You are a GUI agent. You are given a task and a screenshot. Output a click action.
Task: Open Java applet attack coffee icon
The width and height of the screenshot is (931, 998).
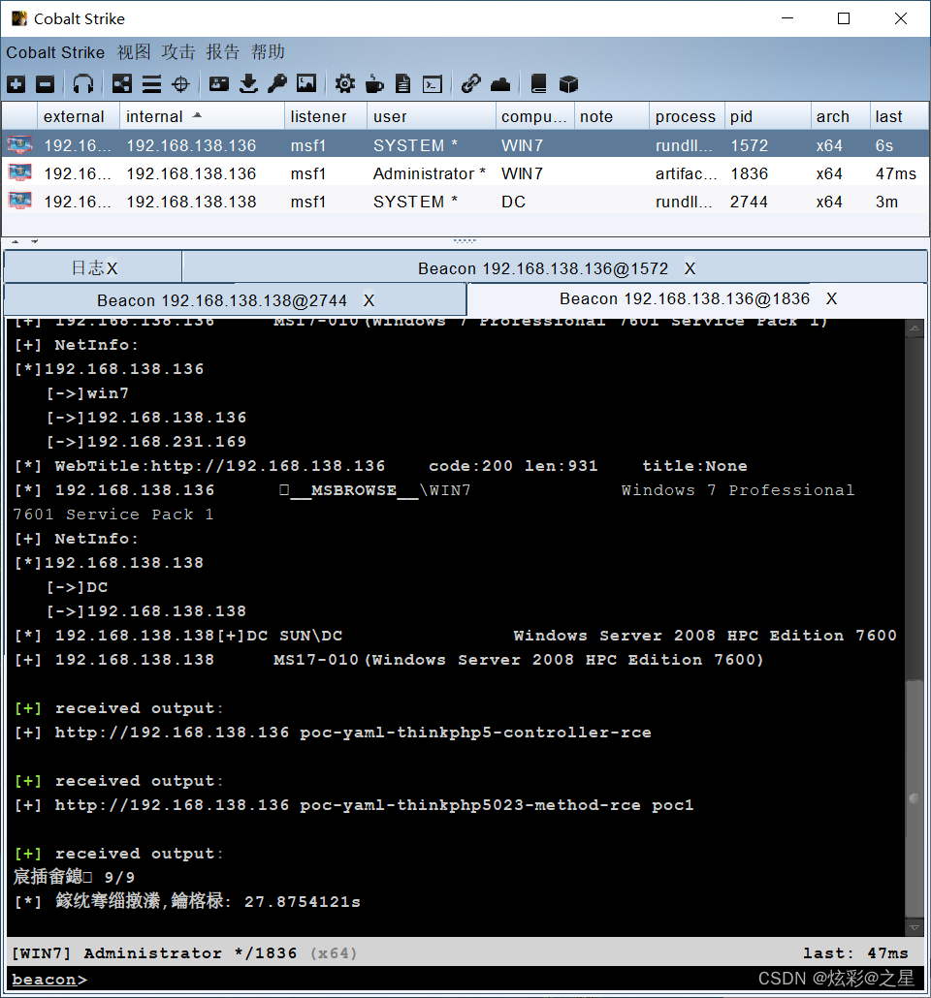point(374,84)
